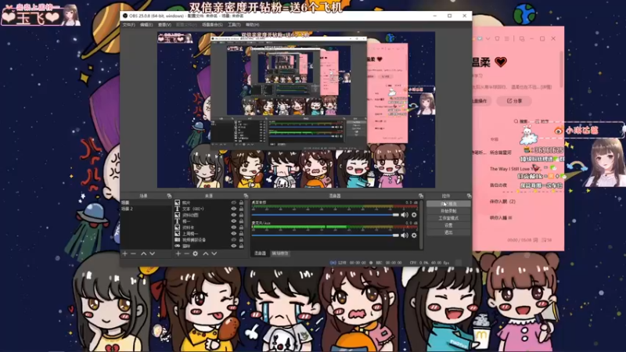Toggle the lock on the 上周榜一 source
Viewport: 626px width, 352px height.
241,233
